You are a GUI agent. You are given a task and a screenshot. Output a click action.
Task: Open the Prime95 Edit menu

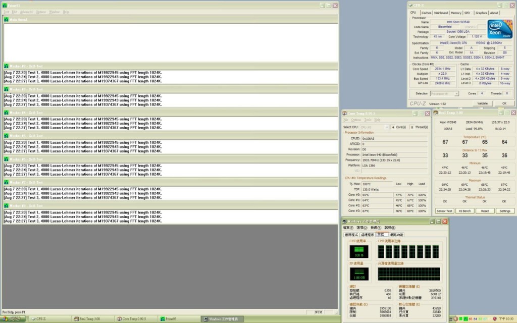[15, 12]
